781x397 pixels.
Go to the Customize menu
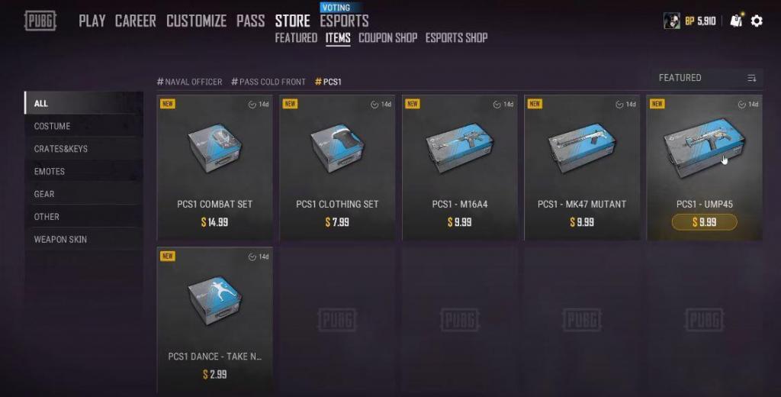(196, 21)
